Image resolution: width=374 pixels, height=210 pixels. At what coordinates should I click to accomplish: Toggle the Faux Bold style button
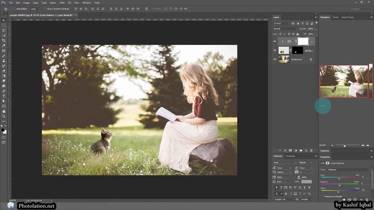(x=276, y=188)
